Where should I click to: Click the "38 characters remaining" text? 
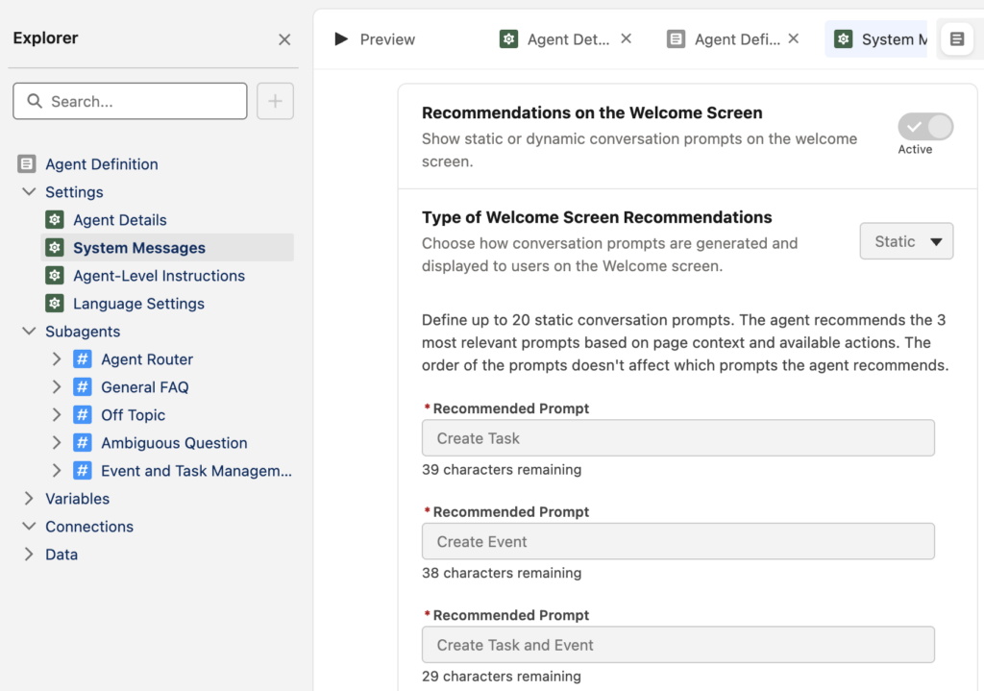pos(502,573)
